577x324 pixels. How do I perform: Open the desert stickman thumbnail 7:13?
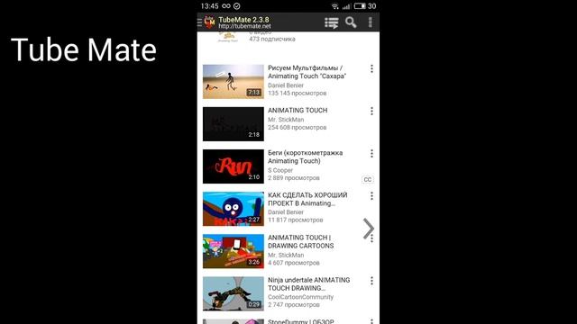[x=234, y=82]
